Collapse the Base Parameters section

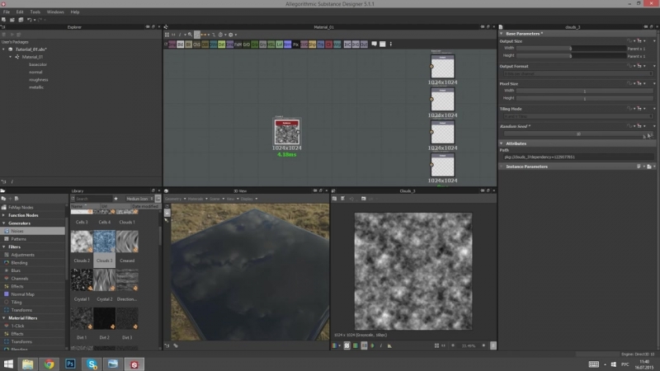(x=502, y=33)
